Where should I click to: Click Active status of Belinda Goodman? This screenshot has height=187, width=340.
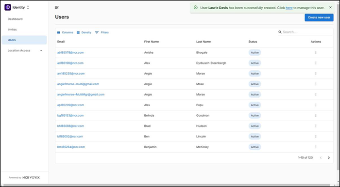pyautogui.click(x=255, y=115)
